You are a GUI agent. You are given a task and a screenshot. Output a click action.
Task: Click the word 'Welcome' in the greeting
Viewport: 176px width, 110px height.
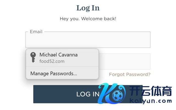click(x=92, y=19)
